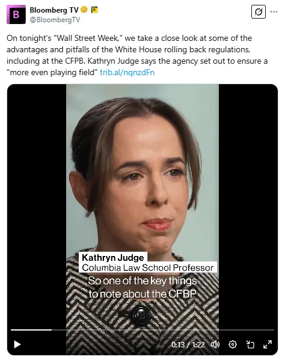Open the three-dot more options menu
The image size is (285, 360).
[274, 11]
